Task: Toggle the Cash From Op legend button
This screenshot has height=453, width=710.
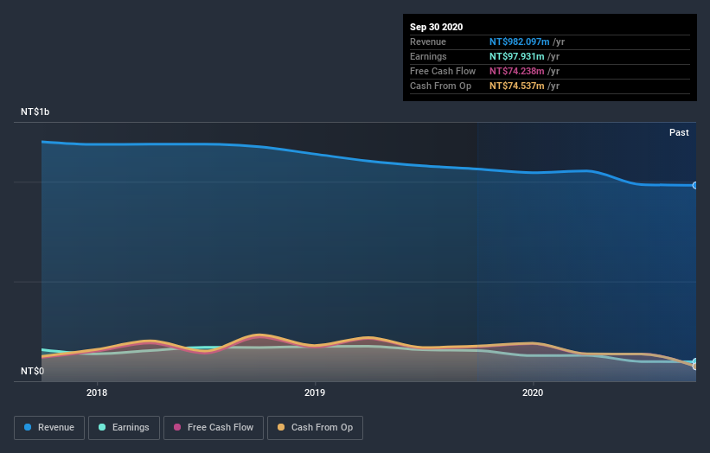Action: (315, 428)
